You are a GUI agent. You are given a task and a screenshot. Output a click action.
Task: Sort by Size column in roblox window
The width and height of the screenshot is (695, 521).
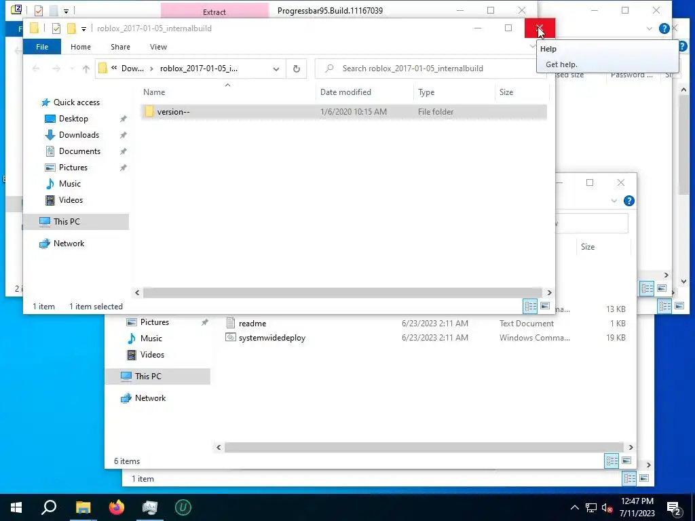(521, 92)
